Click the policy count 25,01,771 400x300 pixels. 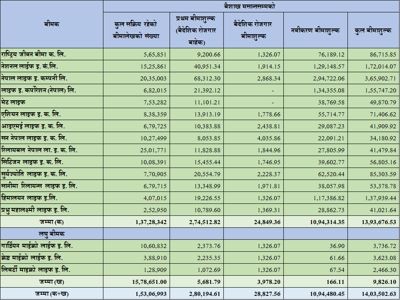coord(153,150)
